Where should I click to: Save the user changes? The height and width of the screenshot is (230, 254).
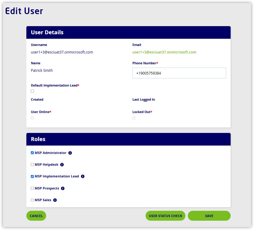click(x=209, y=216)
